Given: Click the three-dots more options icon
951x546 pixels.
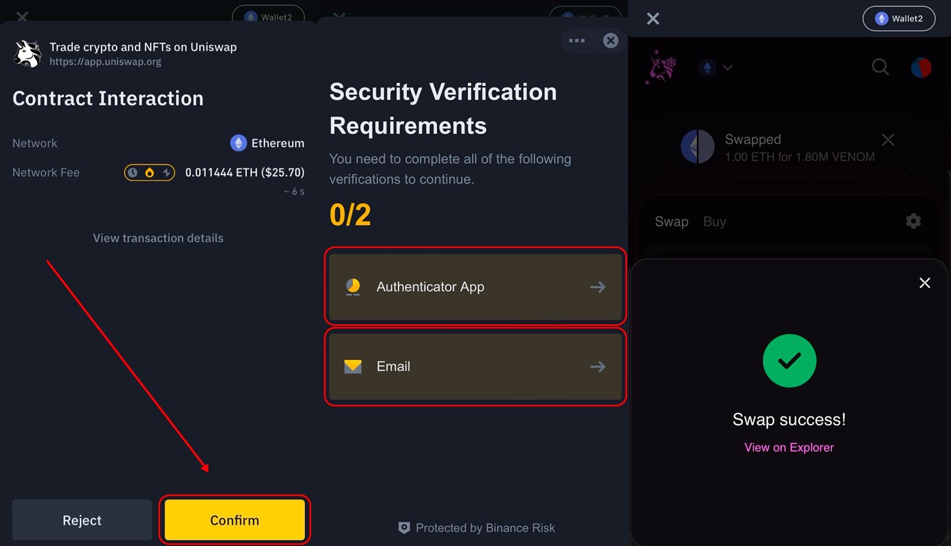Looking at the screenshot, I should tap(577, 41).
